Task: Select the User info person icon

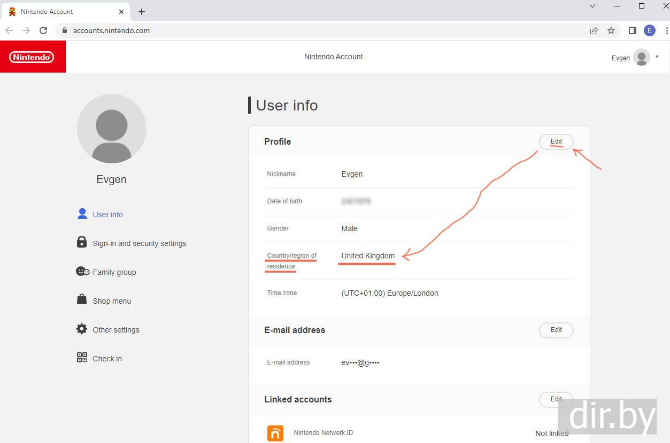Action: tap(82, 214)
